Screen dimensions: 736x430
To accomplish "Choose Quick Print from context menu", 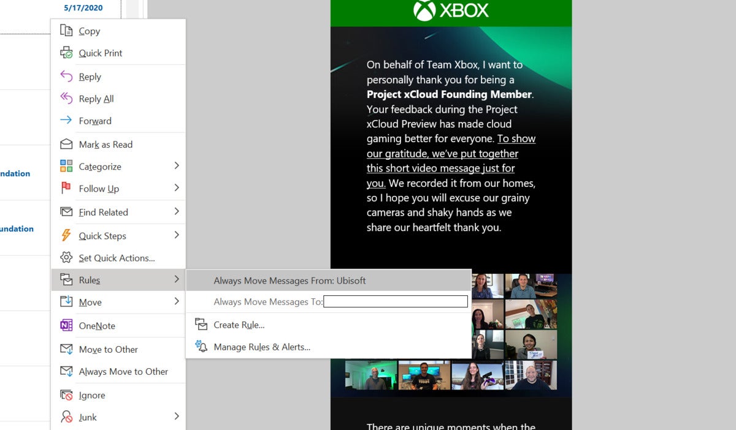I will click(x=118, y=53).
